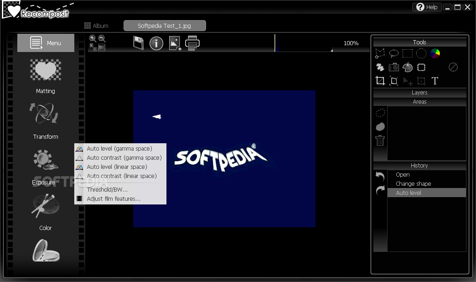Image resolution: width=476 pixels, height=282 pixels.
Task: Show image information with the i icon
Action: coord(156,43)
